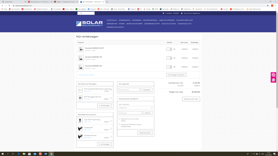Image resolution: width=278 pixels, height=156 pixels.
Task: Bookmark this page with the star icon
Action: tap(268, 6)
